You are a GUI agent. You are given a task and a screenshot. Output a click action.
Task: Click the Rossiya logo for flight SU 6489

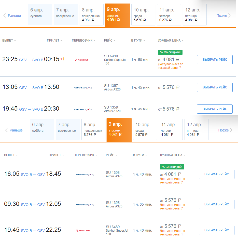coord(83,231)
